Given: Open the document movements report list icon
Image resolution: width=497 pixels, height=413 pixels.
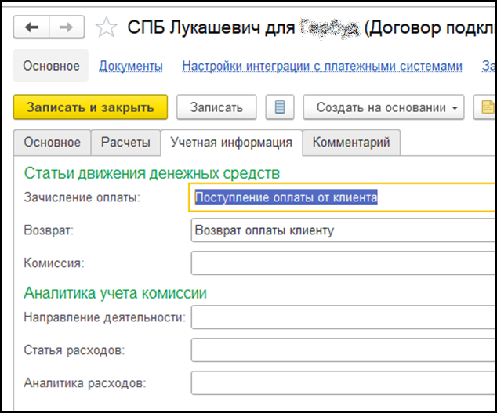Looking at the screenshot, I should coord(280,107).
